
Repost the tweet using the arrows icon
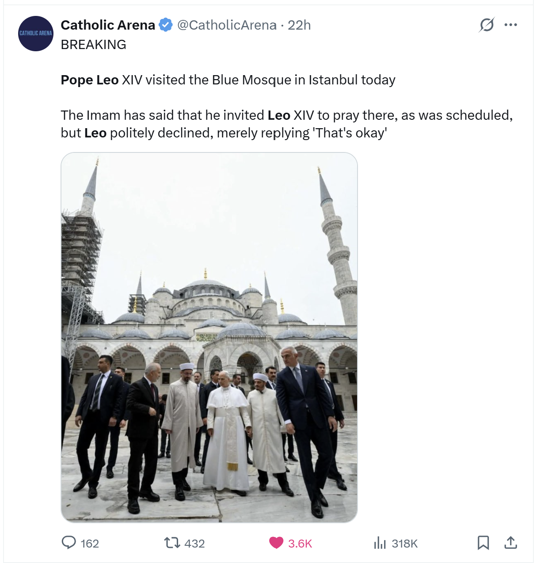pos(172,543)
